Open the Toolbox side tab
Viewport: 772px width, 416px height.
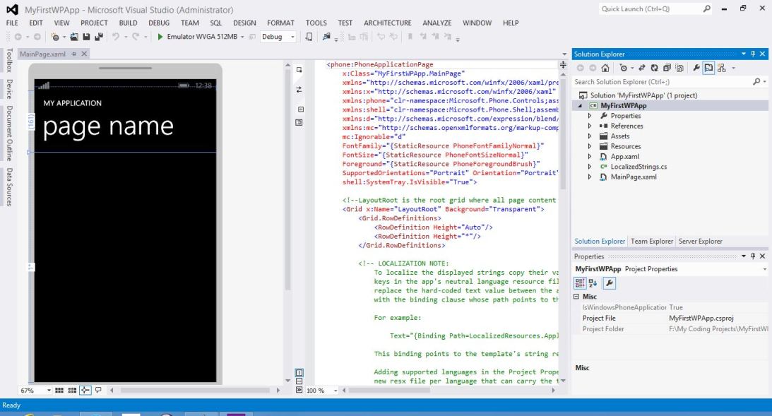tap(9, 61)
